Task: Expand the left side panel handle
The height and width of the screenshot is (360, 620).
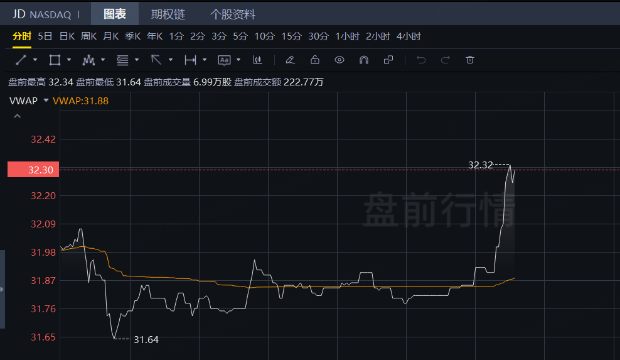Action: tap(3, 289)
